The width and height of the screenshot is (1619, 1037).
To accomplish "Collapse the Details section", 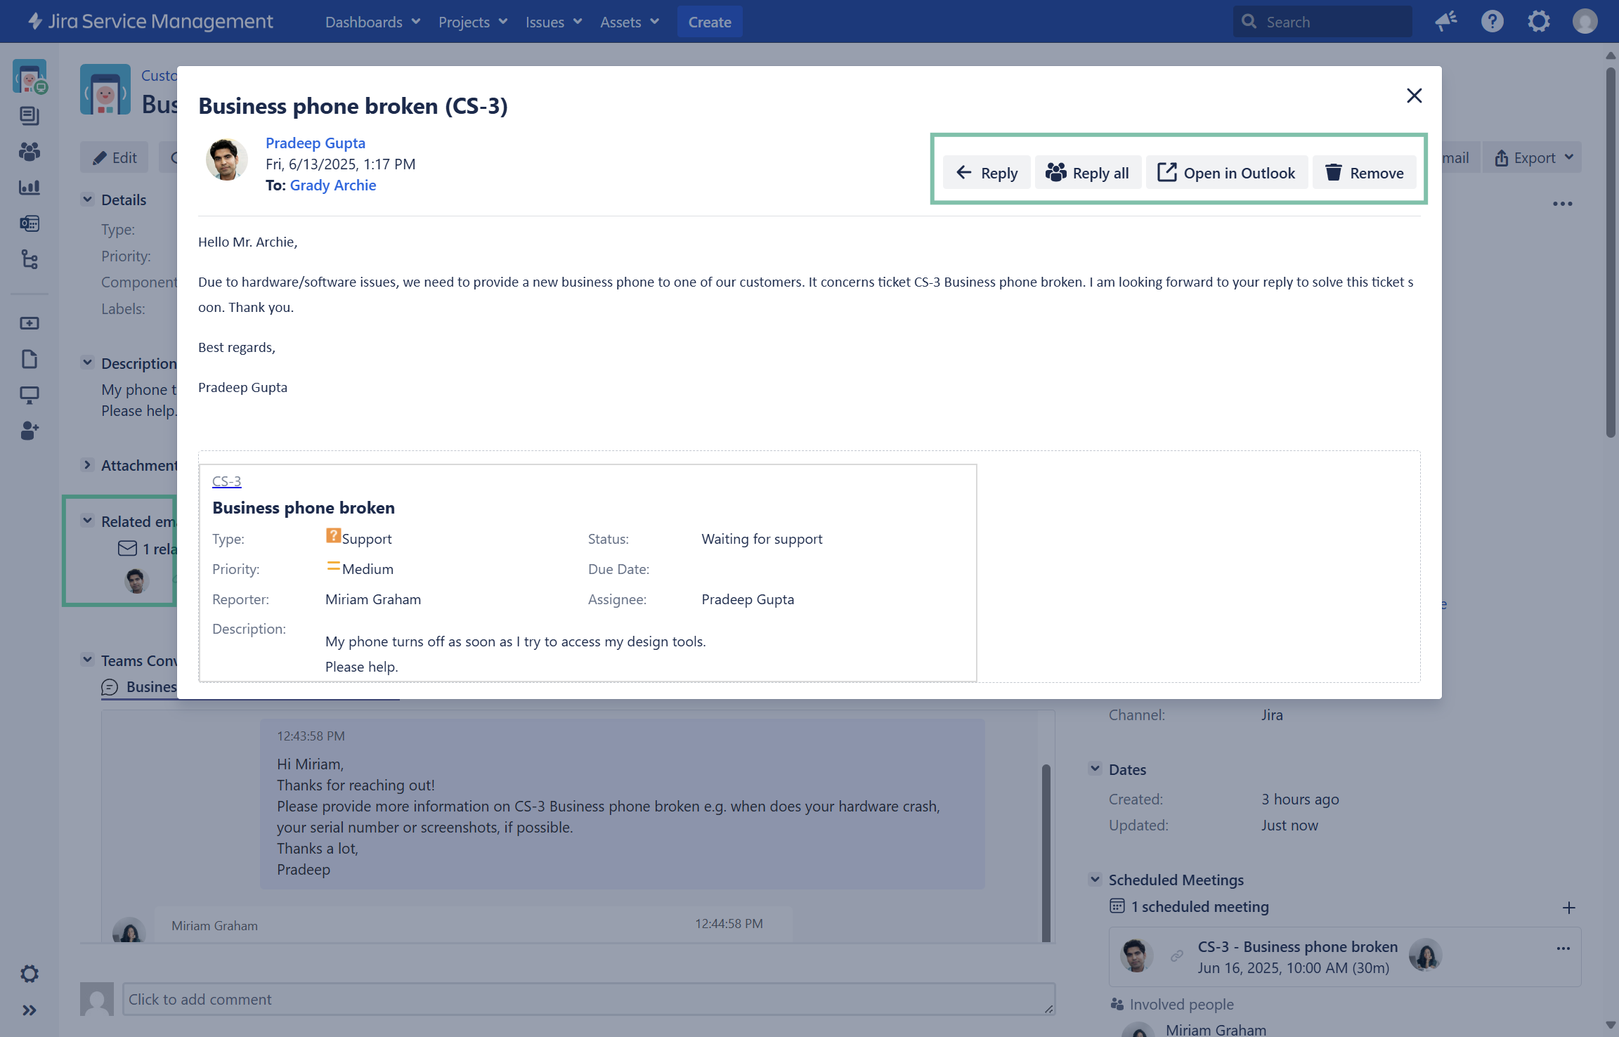I will (x=87, y=200).
